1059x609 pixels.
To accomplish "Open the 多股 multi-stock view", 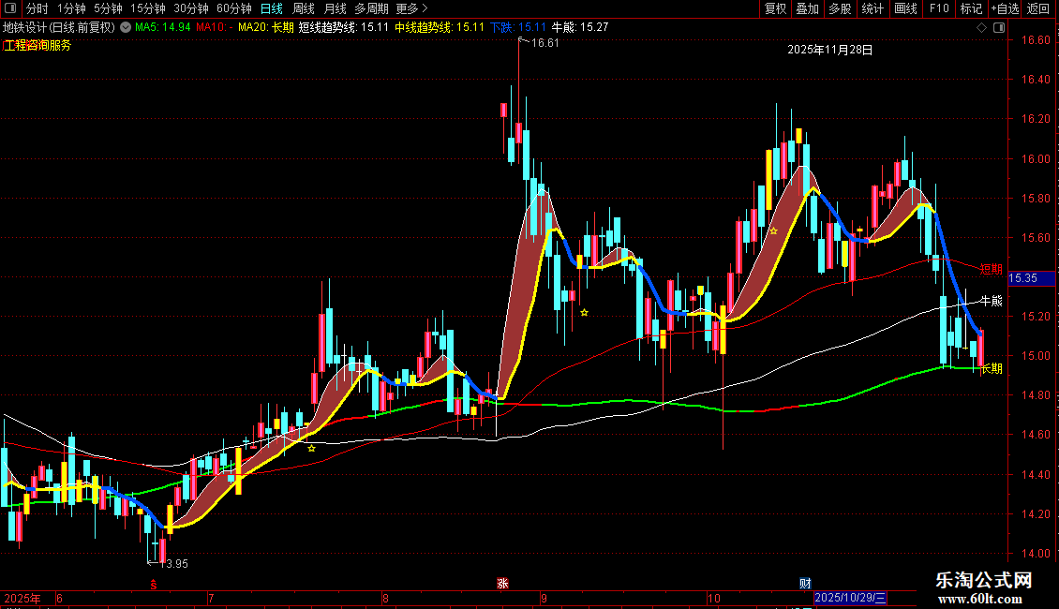I will pos(840,8).
